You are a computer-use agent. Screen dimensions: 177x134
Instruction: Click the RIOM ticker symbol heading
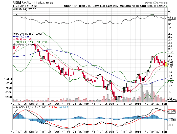click(x=17, y=3)
